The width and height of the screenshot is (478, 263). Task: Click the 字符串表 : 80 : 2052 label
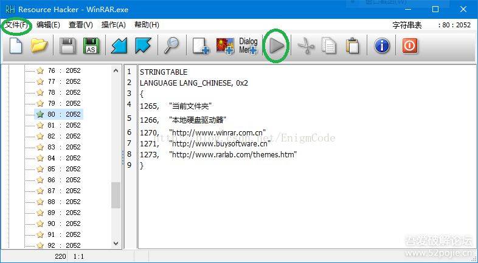pos(432,25)
